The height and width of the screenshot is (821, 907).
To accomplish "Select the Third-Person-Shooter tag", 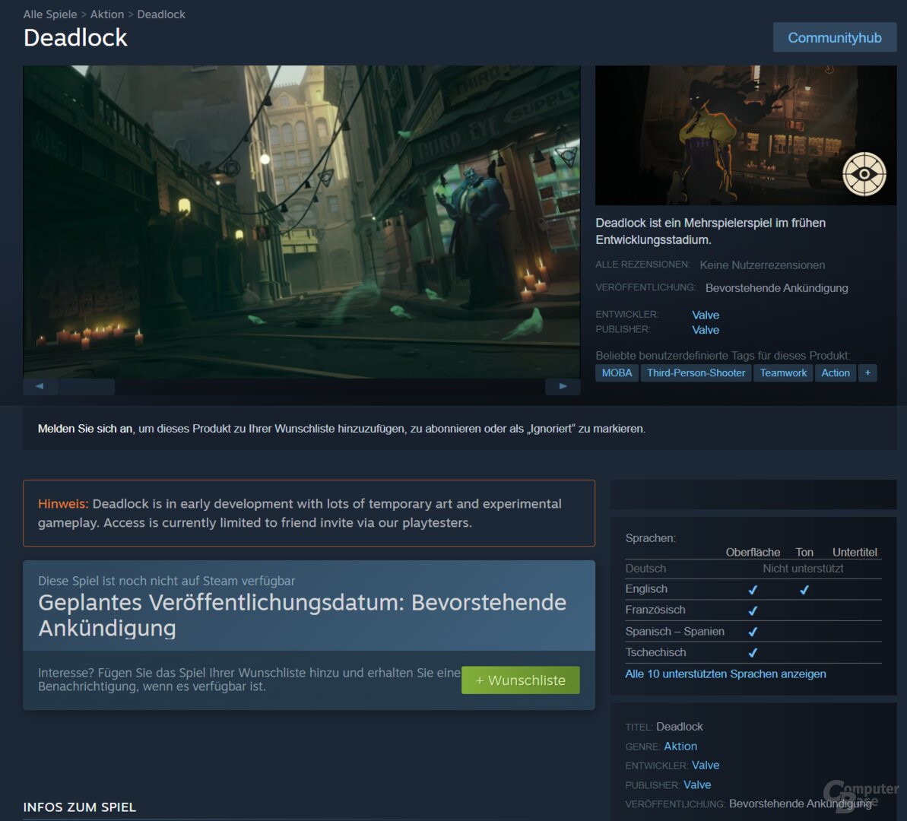I will point(696,373).
